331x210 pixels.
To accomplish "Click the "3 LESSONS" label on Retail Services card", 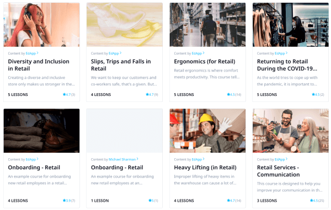I will [x=267, y=201].
